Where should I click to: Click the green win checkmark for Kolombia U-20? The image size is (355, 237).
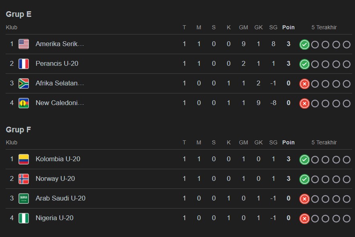click(305, 160)
